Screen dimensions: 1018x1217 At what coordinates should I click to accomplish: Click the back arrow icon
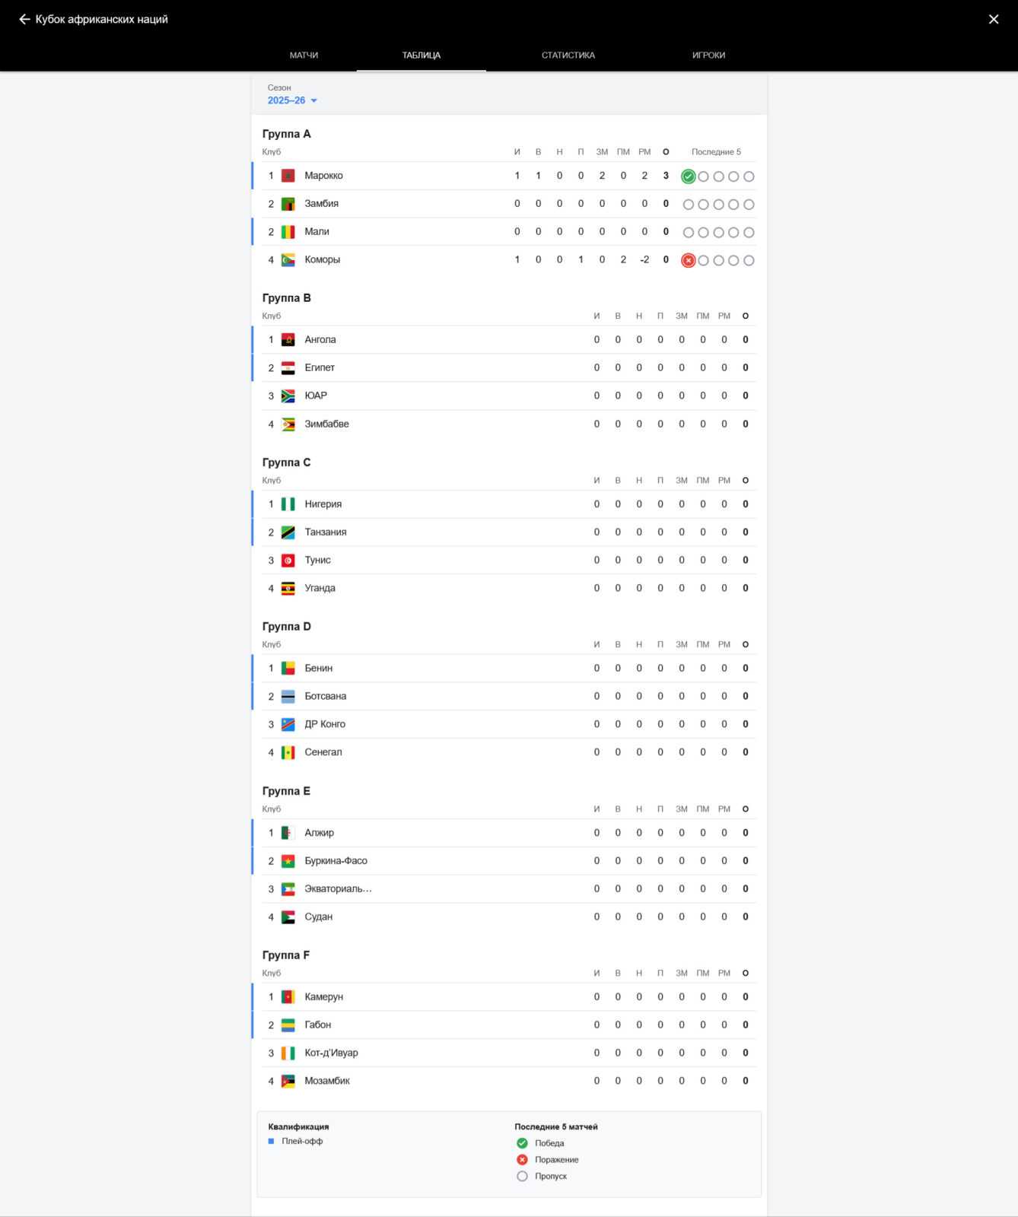point(24,19)
